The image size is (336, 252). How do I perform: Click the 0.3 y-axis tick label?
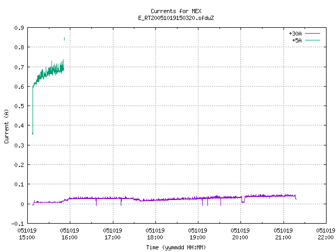pos(19,145)
